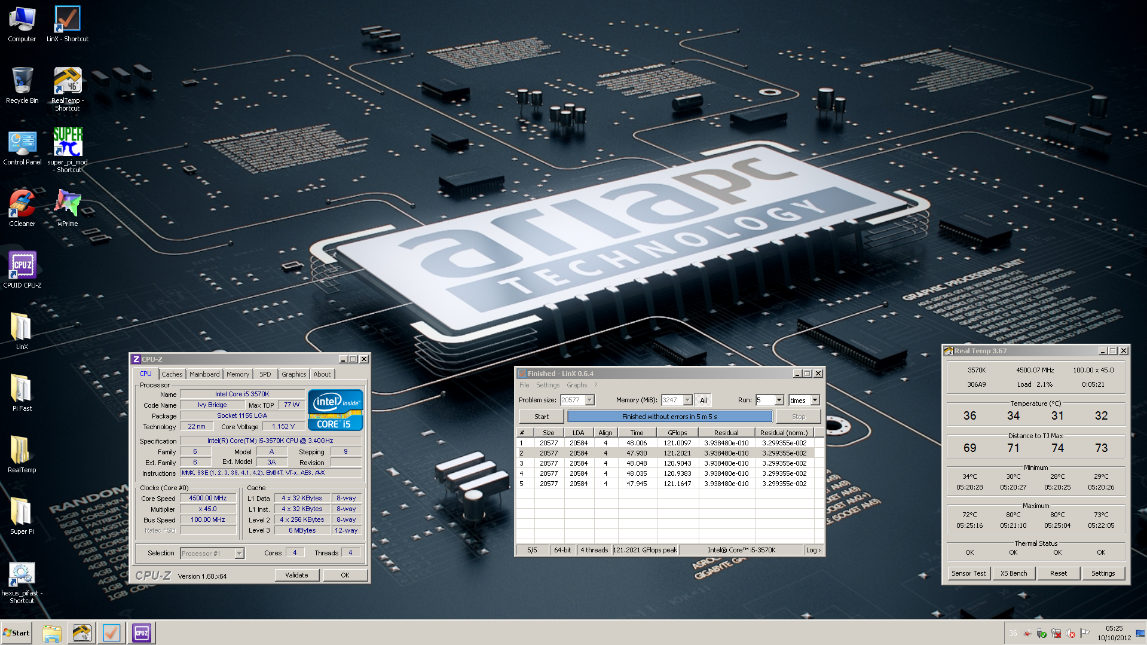Viewport: 1147px width, 645px height.
Task: Open the Run count dropdown in LinX
Action: click(779, 401)
